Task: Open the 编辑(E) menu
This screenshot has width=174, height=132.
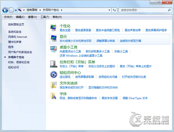Action: (20, 17)
